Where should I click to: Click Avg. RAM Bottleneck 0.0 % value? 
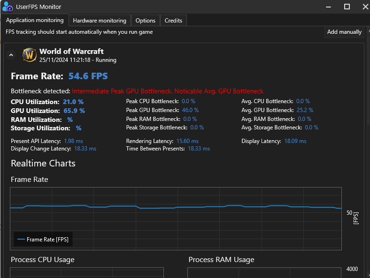pyautogui.click(x=304, y=119)
